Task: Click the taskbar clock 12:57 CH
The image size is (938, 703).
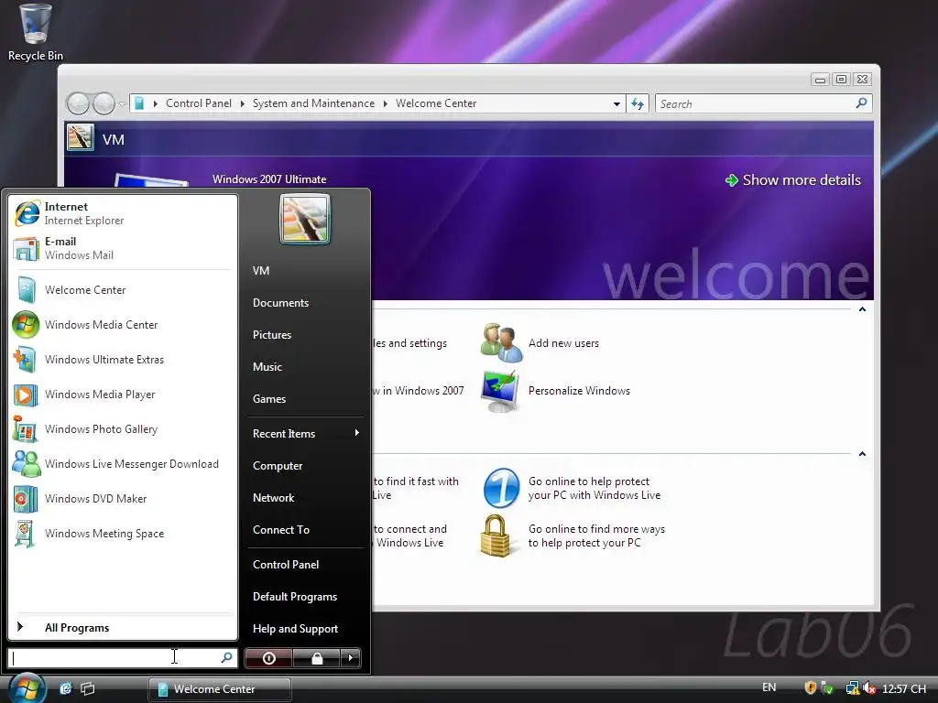Action: tap(904, 688)
